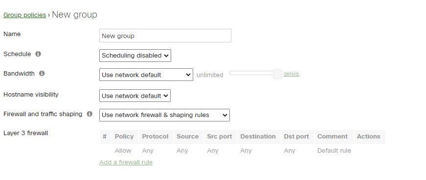Click the Firewall and traffic shaping info icon

coord(90,114)
